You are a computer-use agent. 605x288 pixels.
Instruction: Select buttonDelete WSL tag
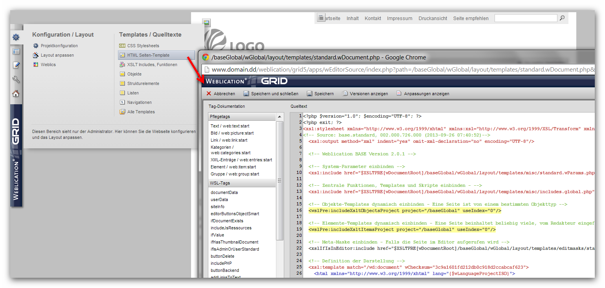(x=223, y=256)
